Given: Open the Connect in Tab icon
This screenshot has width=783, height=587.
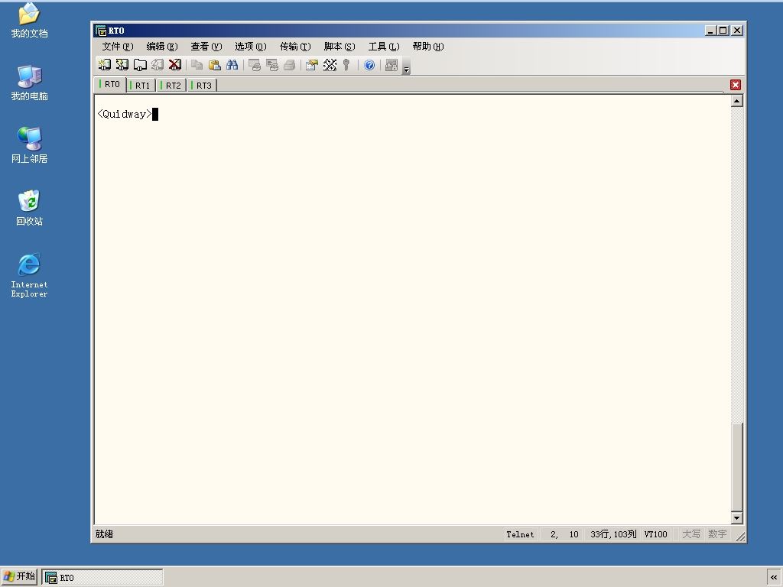Looking at the screenshot, I should click(x=140, y=65).
